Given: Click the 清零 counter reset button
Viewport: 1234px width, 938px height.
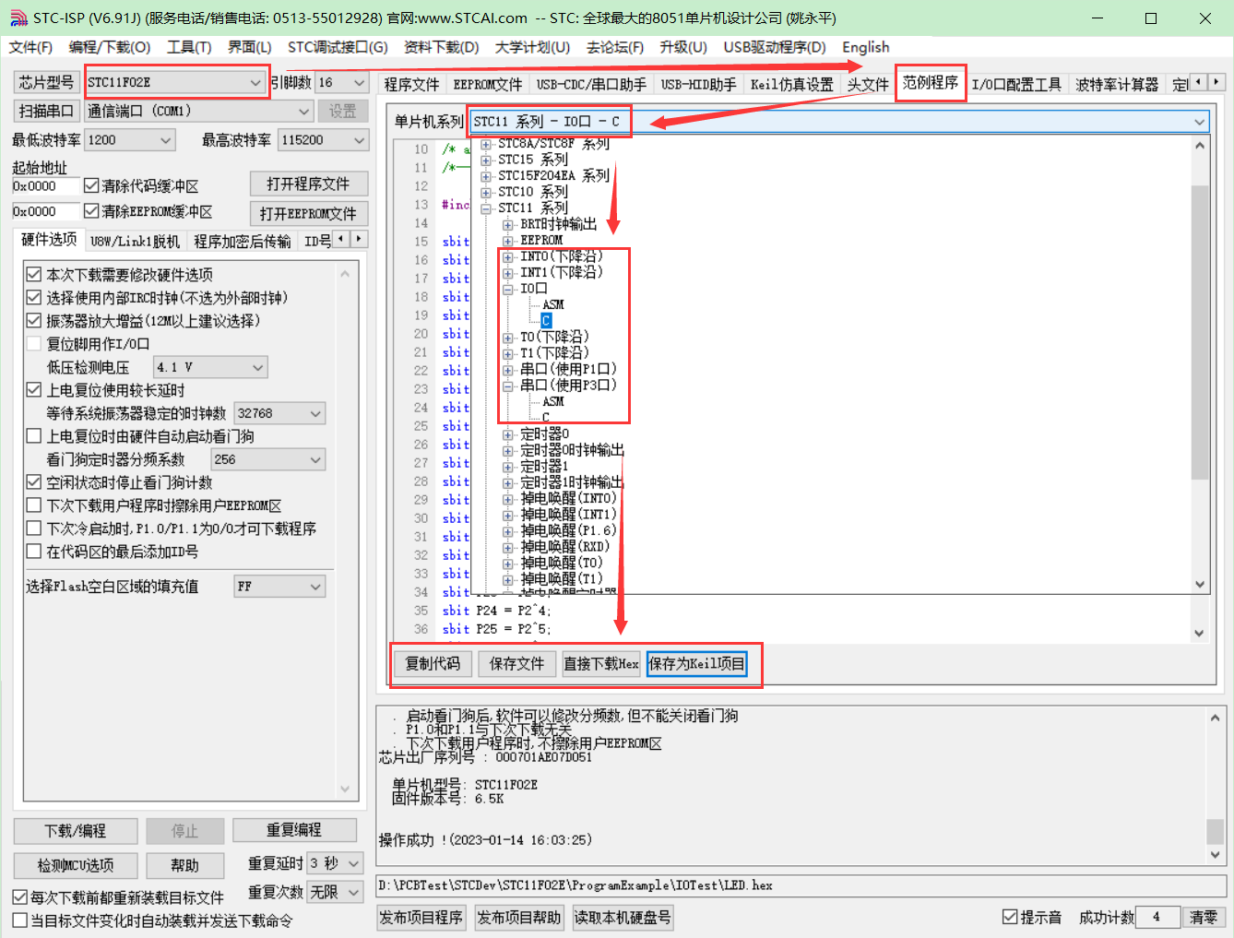Looking at the screenshot, I should coord(1204,917).
